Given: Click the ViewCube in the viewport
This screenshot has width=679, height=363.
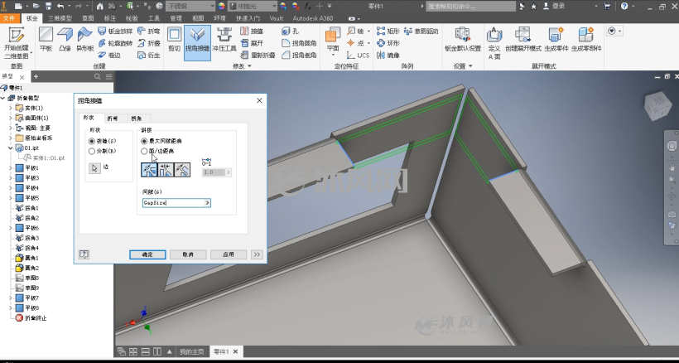Looking at the screenshot, I should click(x=657, y=106).
